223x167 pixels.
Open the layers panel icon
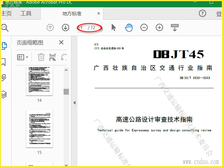pyautogui.click(x=4, y=94)
